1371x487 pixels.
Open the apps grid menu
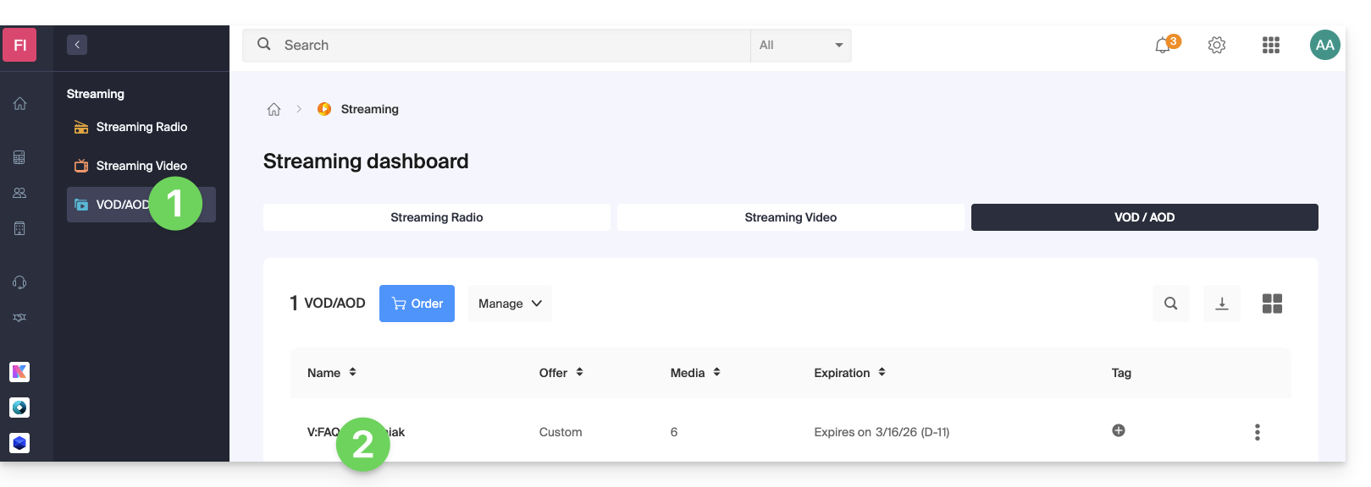tap(1270, 46)
